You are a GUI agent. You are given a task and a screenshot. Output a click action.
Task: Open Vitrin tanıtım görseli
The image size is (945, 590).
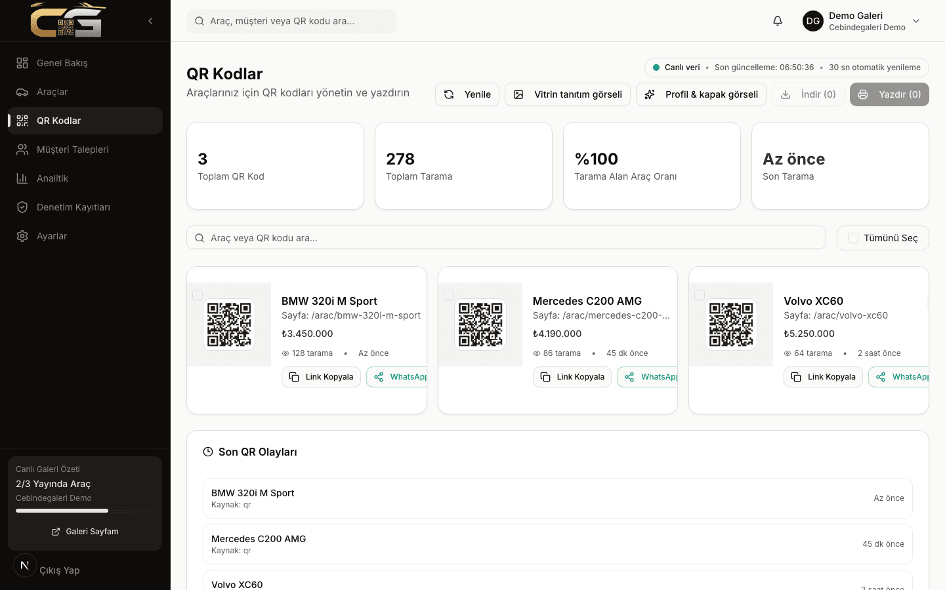(568, 94)
